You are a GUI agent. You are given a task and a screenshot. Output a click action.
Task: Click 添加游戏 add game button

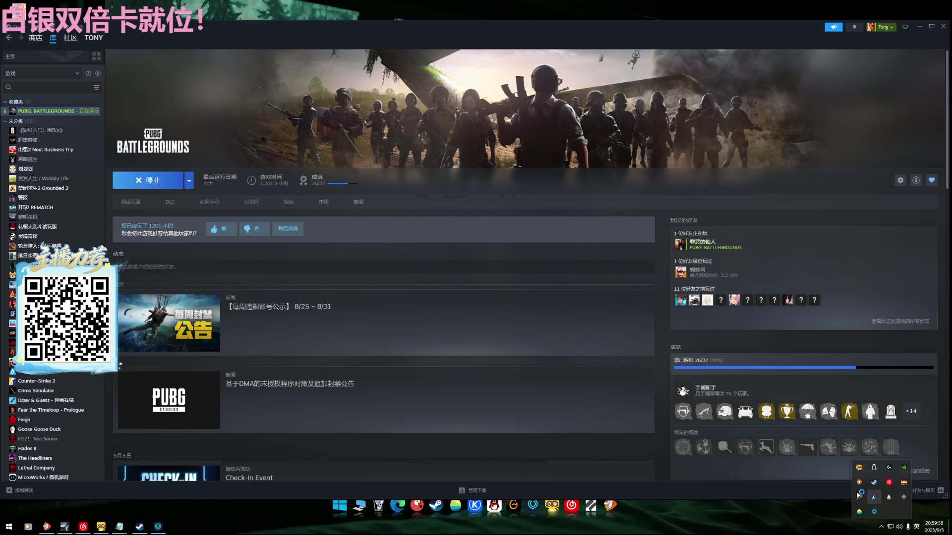pos(20,490)
